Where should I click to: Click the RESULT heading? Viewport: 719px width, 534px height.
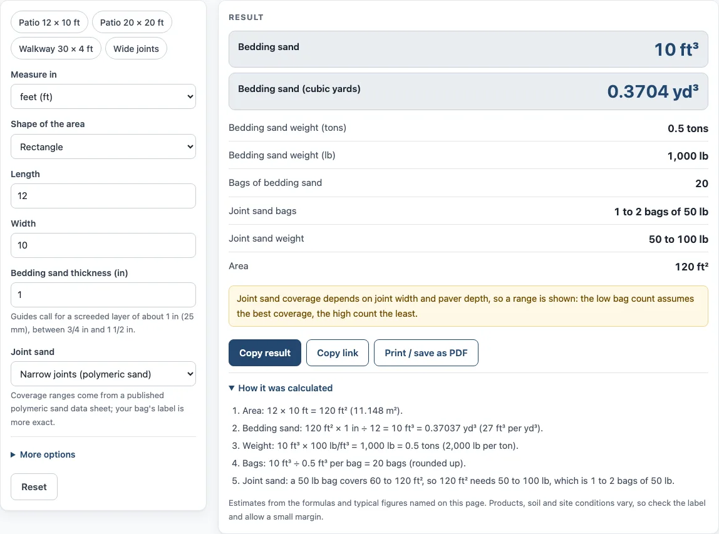246,18
